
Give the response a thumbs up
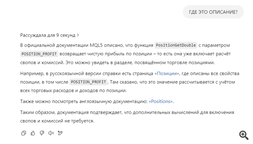tap(33, 133)
